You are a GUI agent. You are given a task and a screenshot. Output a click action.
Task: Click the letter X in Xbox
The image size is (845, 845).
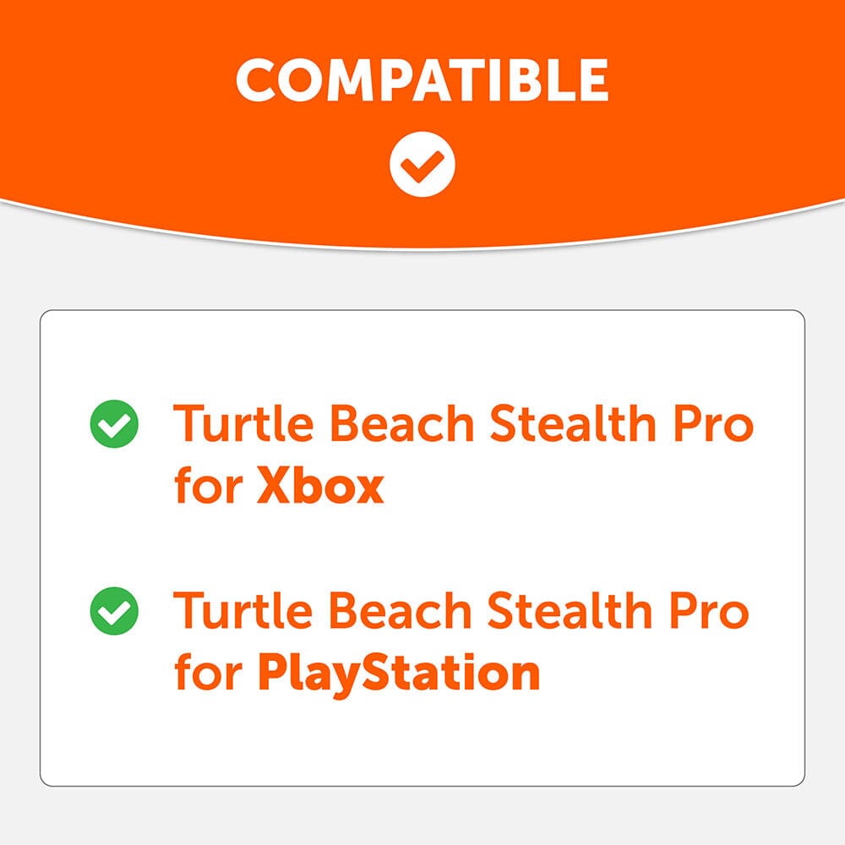(275, 486)
